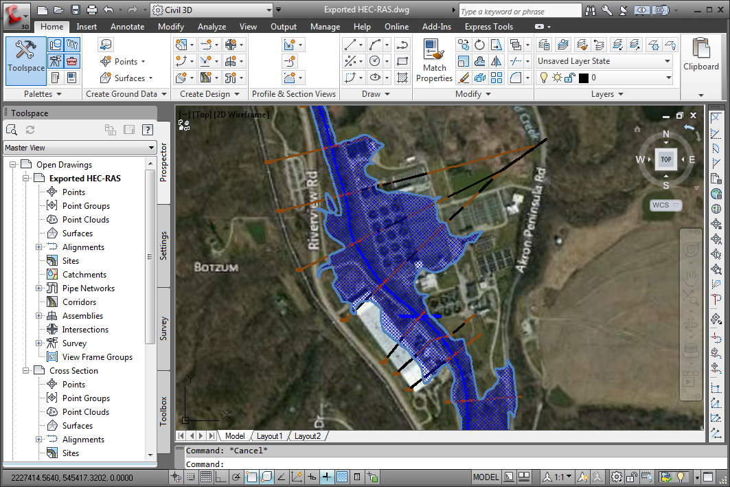730x487 pixels.
Task: Toggle Object Snap in status bar
Action: 251,477
